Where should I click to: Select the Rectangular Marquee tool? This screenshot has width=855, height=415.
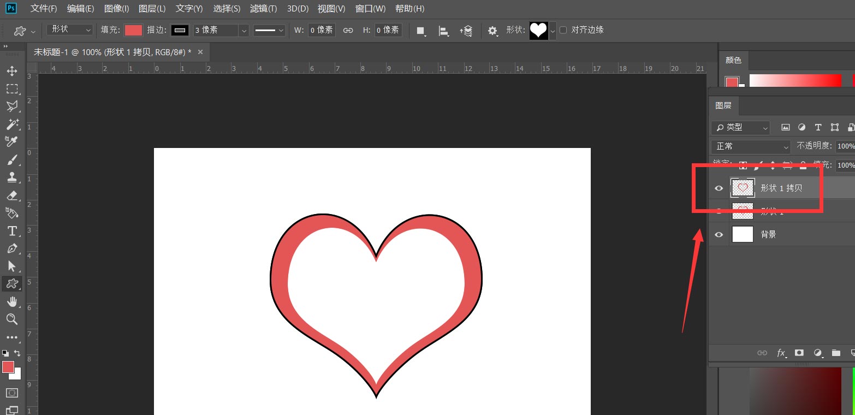[12, 88]
